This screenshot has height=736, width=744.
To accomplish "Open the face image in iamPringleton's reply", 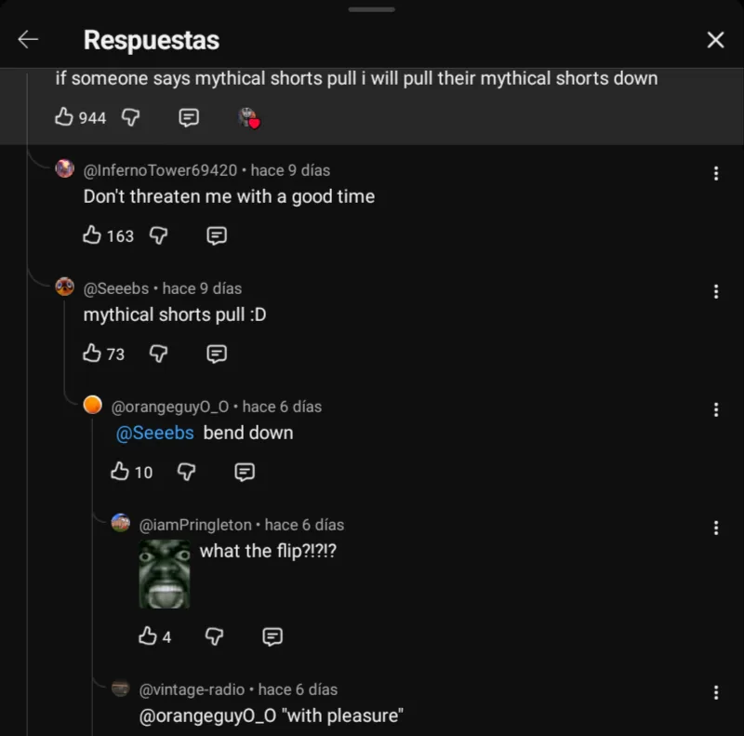I will (165, 574).
